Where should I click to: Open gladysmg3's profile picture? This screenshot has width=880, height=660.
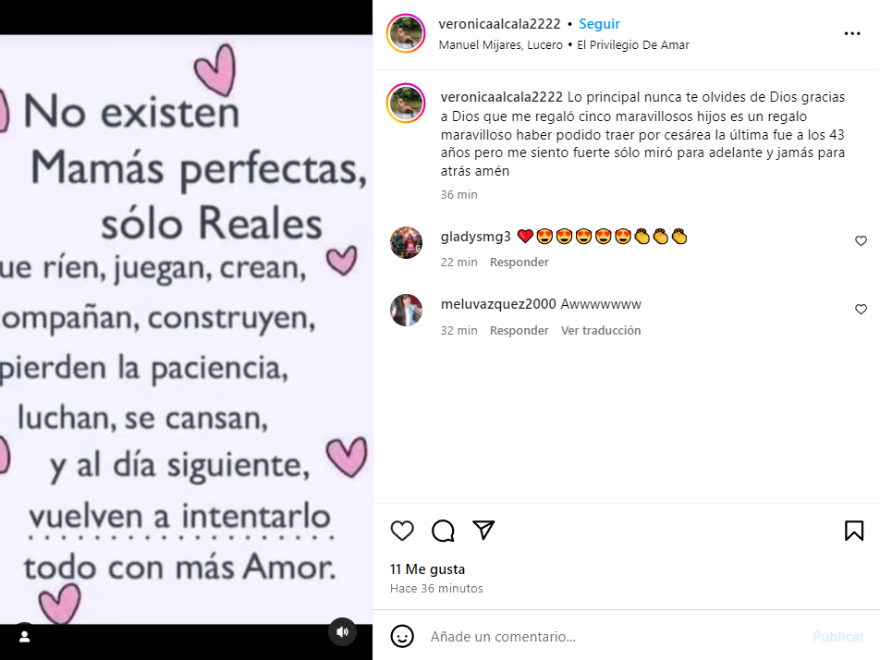tap(406, 242)
